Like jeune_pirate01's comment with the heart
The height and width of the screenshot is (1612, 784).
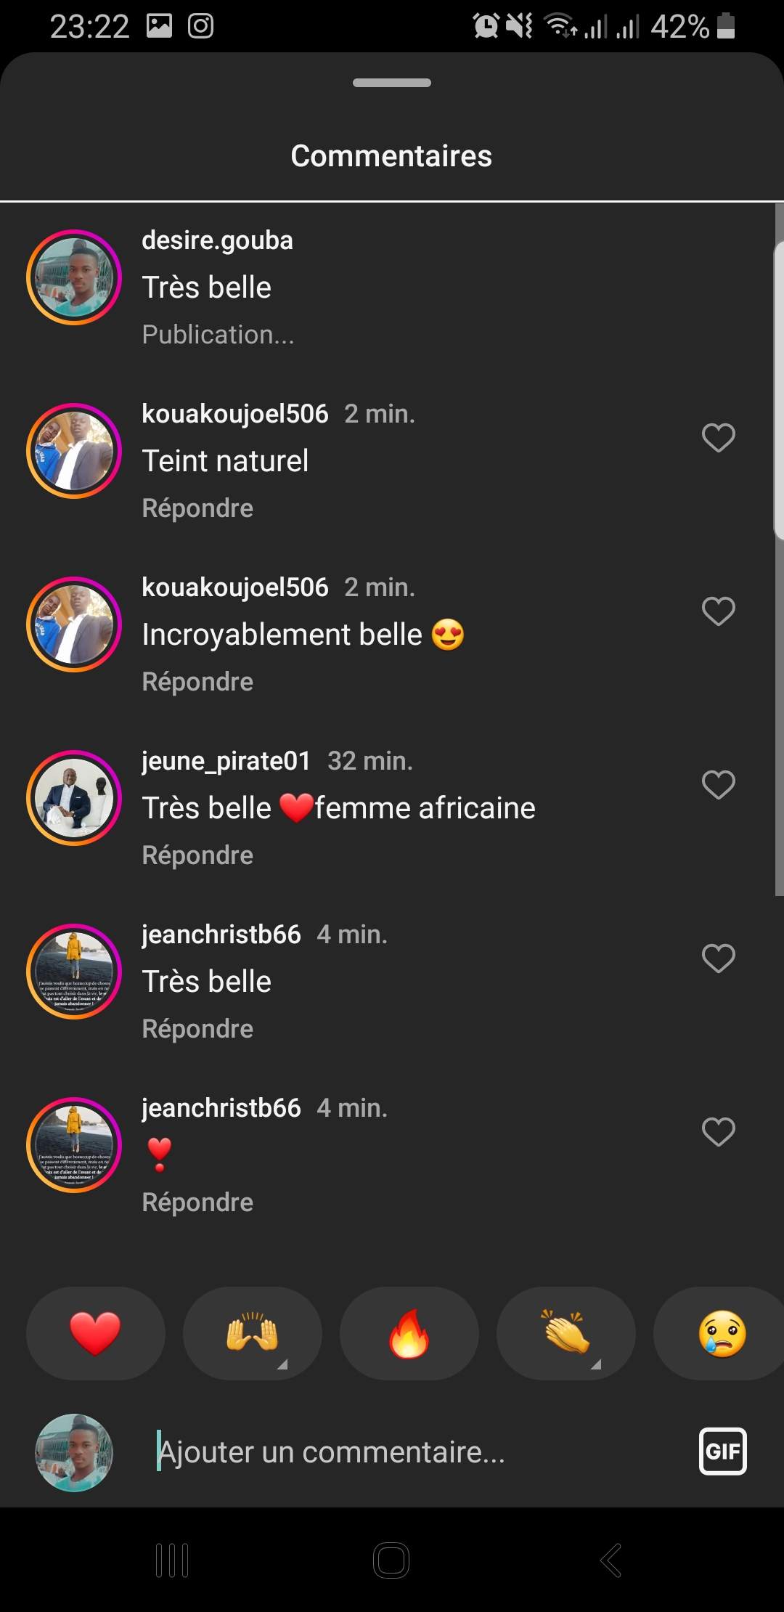(719, 785)
